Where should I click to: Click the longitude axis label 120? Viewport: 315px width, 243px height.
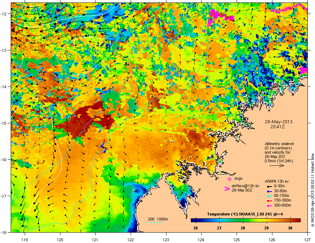tap(60, 239)
